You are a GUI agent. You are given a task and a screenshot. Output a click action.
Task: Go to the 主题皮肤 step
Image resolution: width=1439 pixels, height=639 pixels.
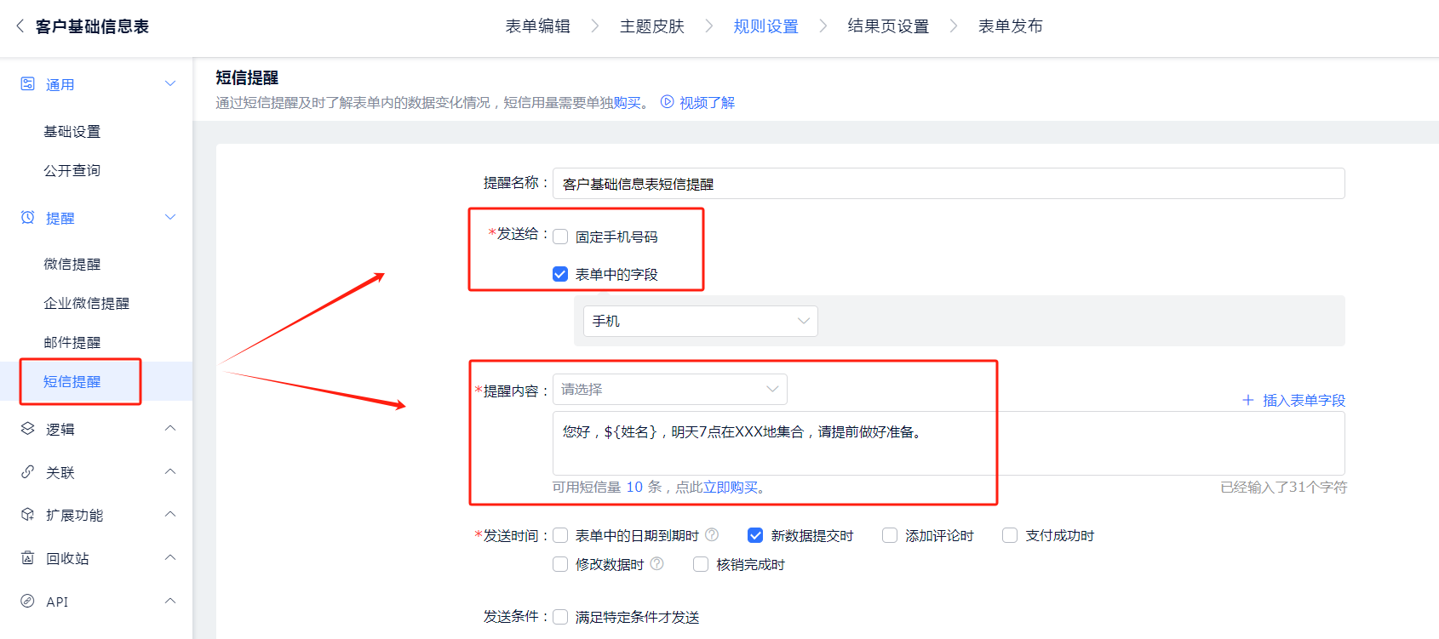click(652, 26)
